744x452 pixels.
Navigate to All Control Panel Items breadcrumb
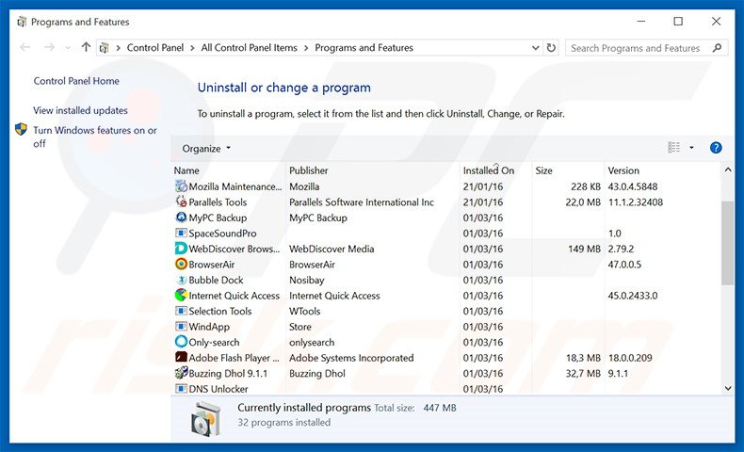click(x=250, y=48)
